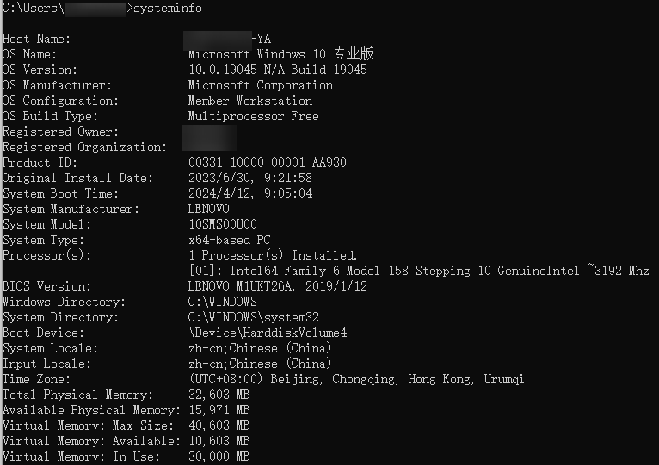Screen dimensions: 659x465
Task: Click the Original Install Date value
Action: 249,178
